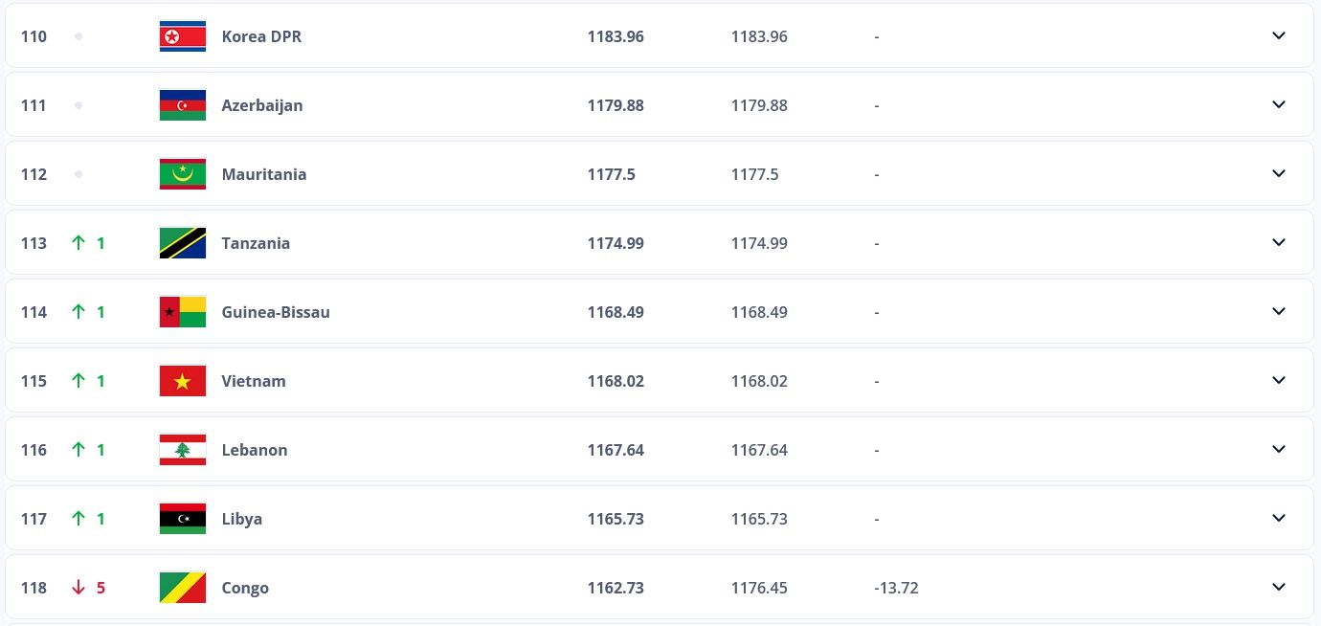Expand the Libya row chevron
Image resolution: width=1321 pixels, height=626 pixels.
(x=1279, y=519)
